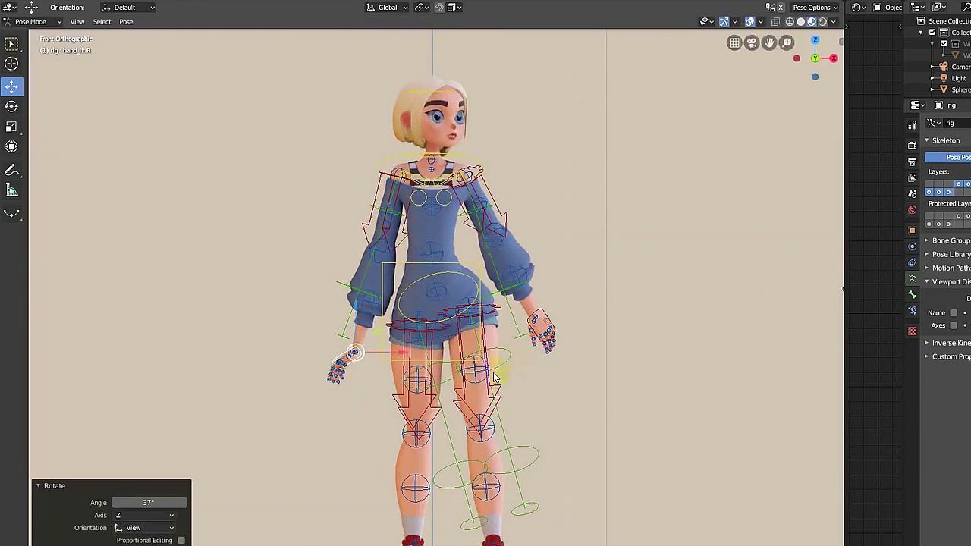The height and width of the screenshot is (546, 971).
Task: Click the green Y axis gizmo
Action: tap(815, 58)
